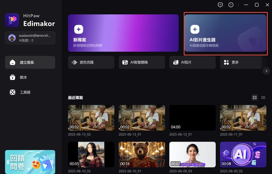Open the 音色克隆 tool

click(x=91, y=62)
